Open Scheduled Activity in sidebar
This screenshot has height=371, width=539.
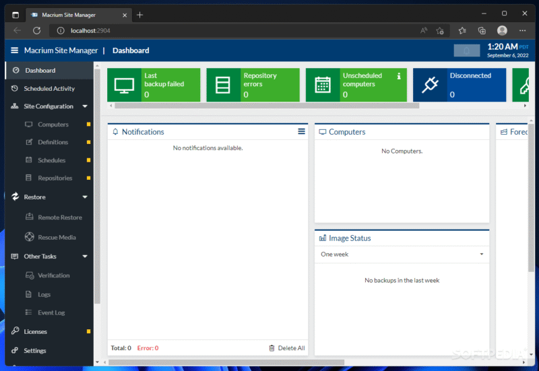pyautogui.click(x=49, y=89)
